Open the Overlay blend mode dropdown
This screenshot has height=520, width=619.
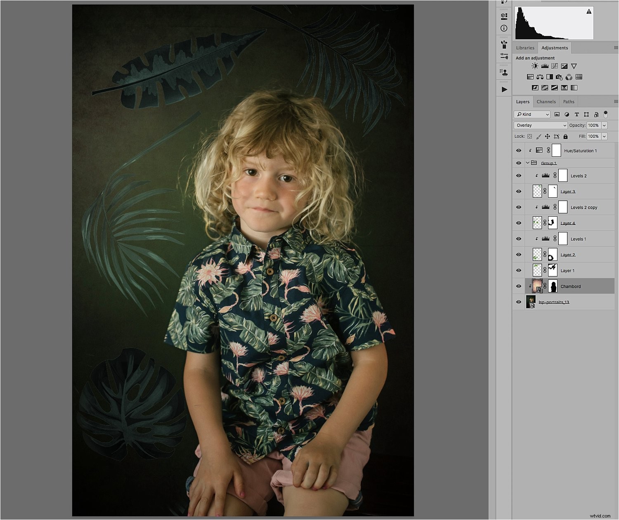pyautogui.click(x=540, y=125)
